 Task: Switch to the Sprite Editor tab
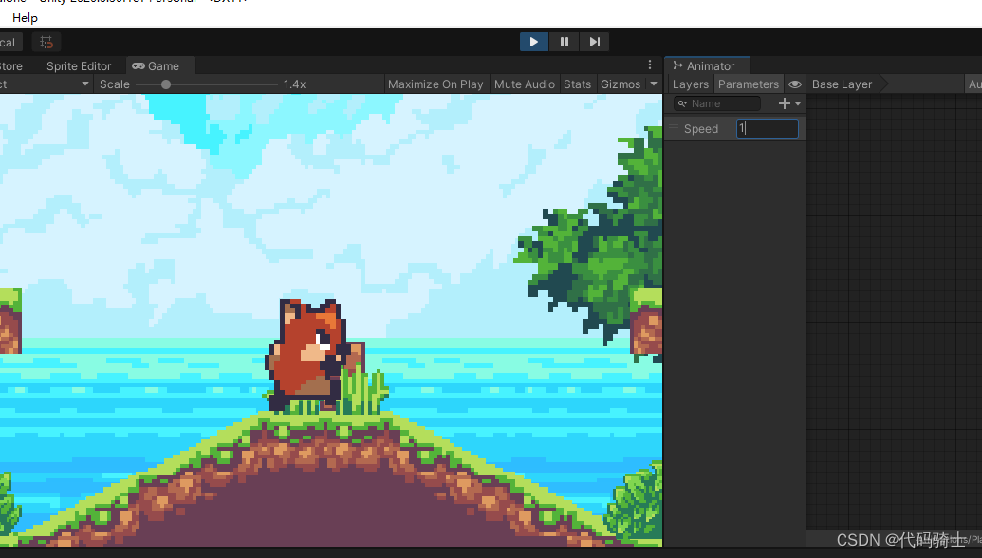point(79,66)
